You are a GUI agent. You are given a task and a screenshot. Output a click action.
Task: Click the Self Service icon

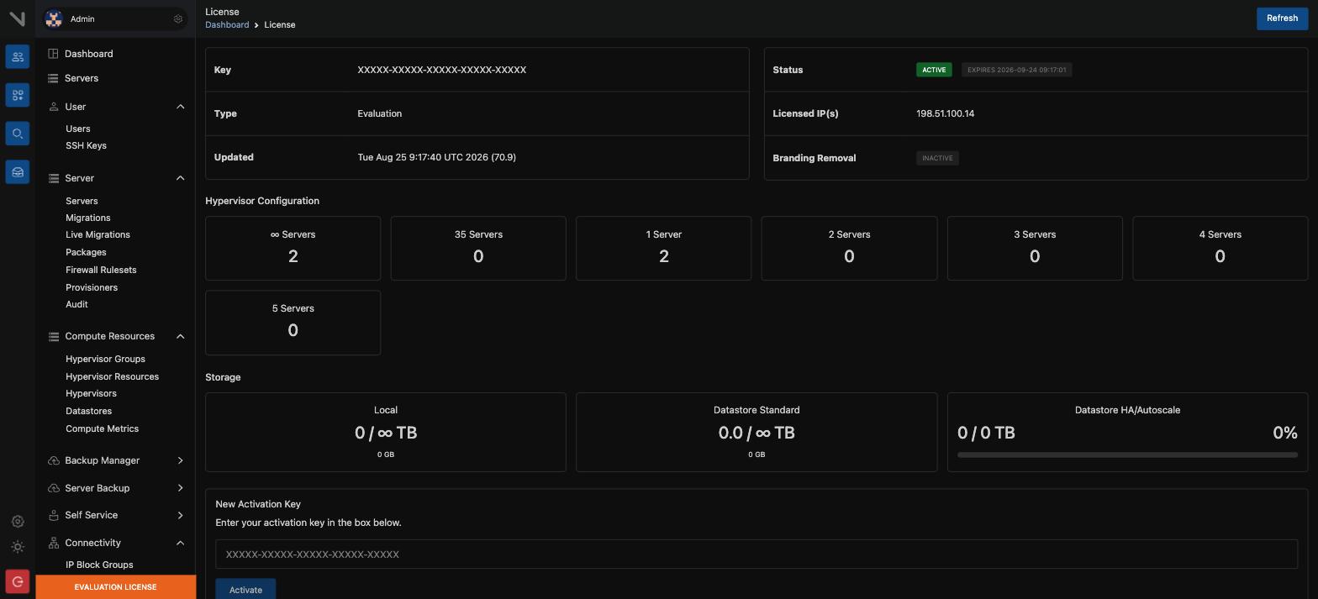pos(53,515)
